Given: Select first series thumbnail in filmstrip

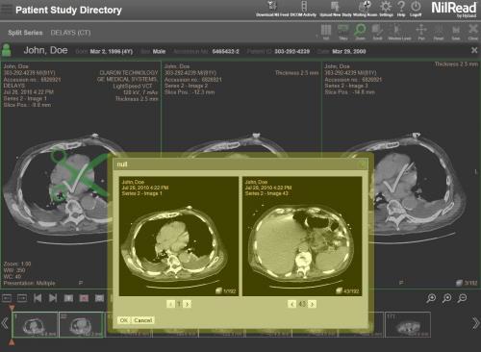Looking at the screenshot, I should (x=35, y=325).
